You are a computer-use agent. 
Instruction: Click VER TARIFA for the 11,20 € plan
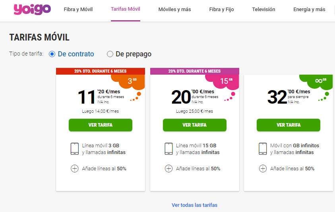(101, 125)
